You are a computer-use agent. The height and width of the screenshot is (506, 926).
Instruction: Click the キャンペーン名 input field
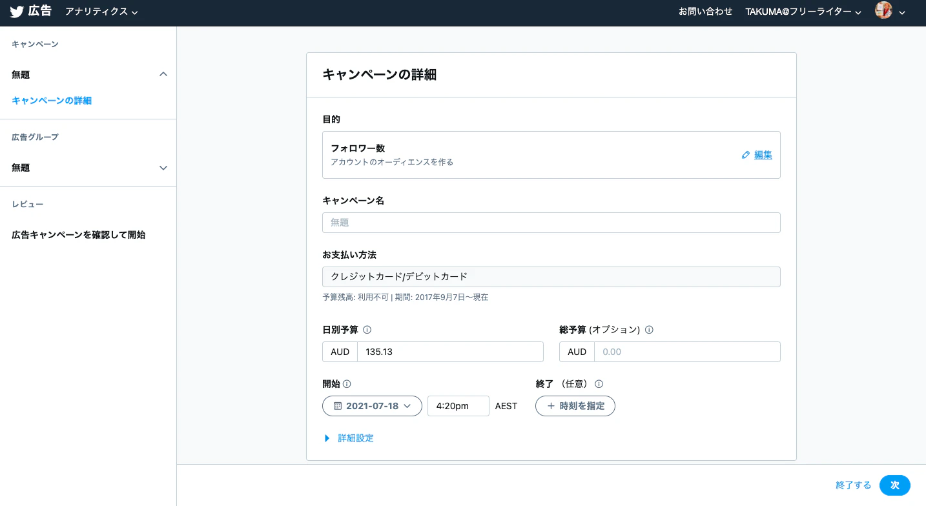(x=551, y=223)
